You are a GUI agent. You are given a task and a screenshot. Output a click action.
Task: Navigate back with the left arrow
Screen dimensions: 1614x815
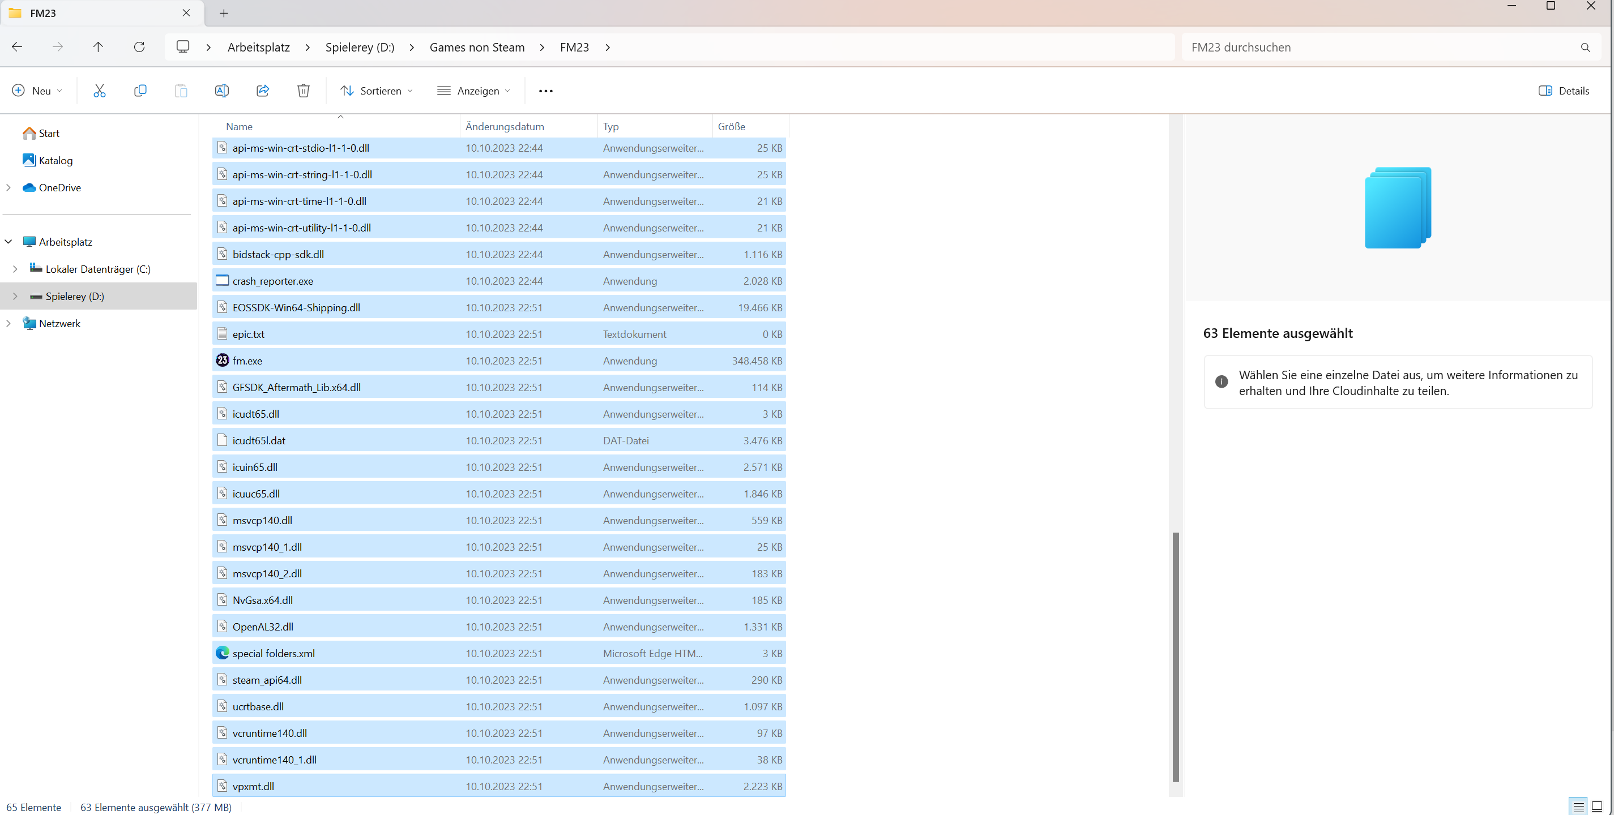(x=18, y=47)
